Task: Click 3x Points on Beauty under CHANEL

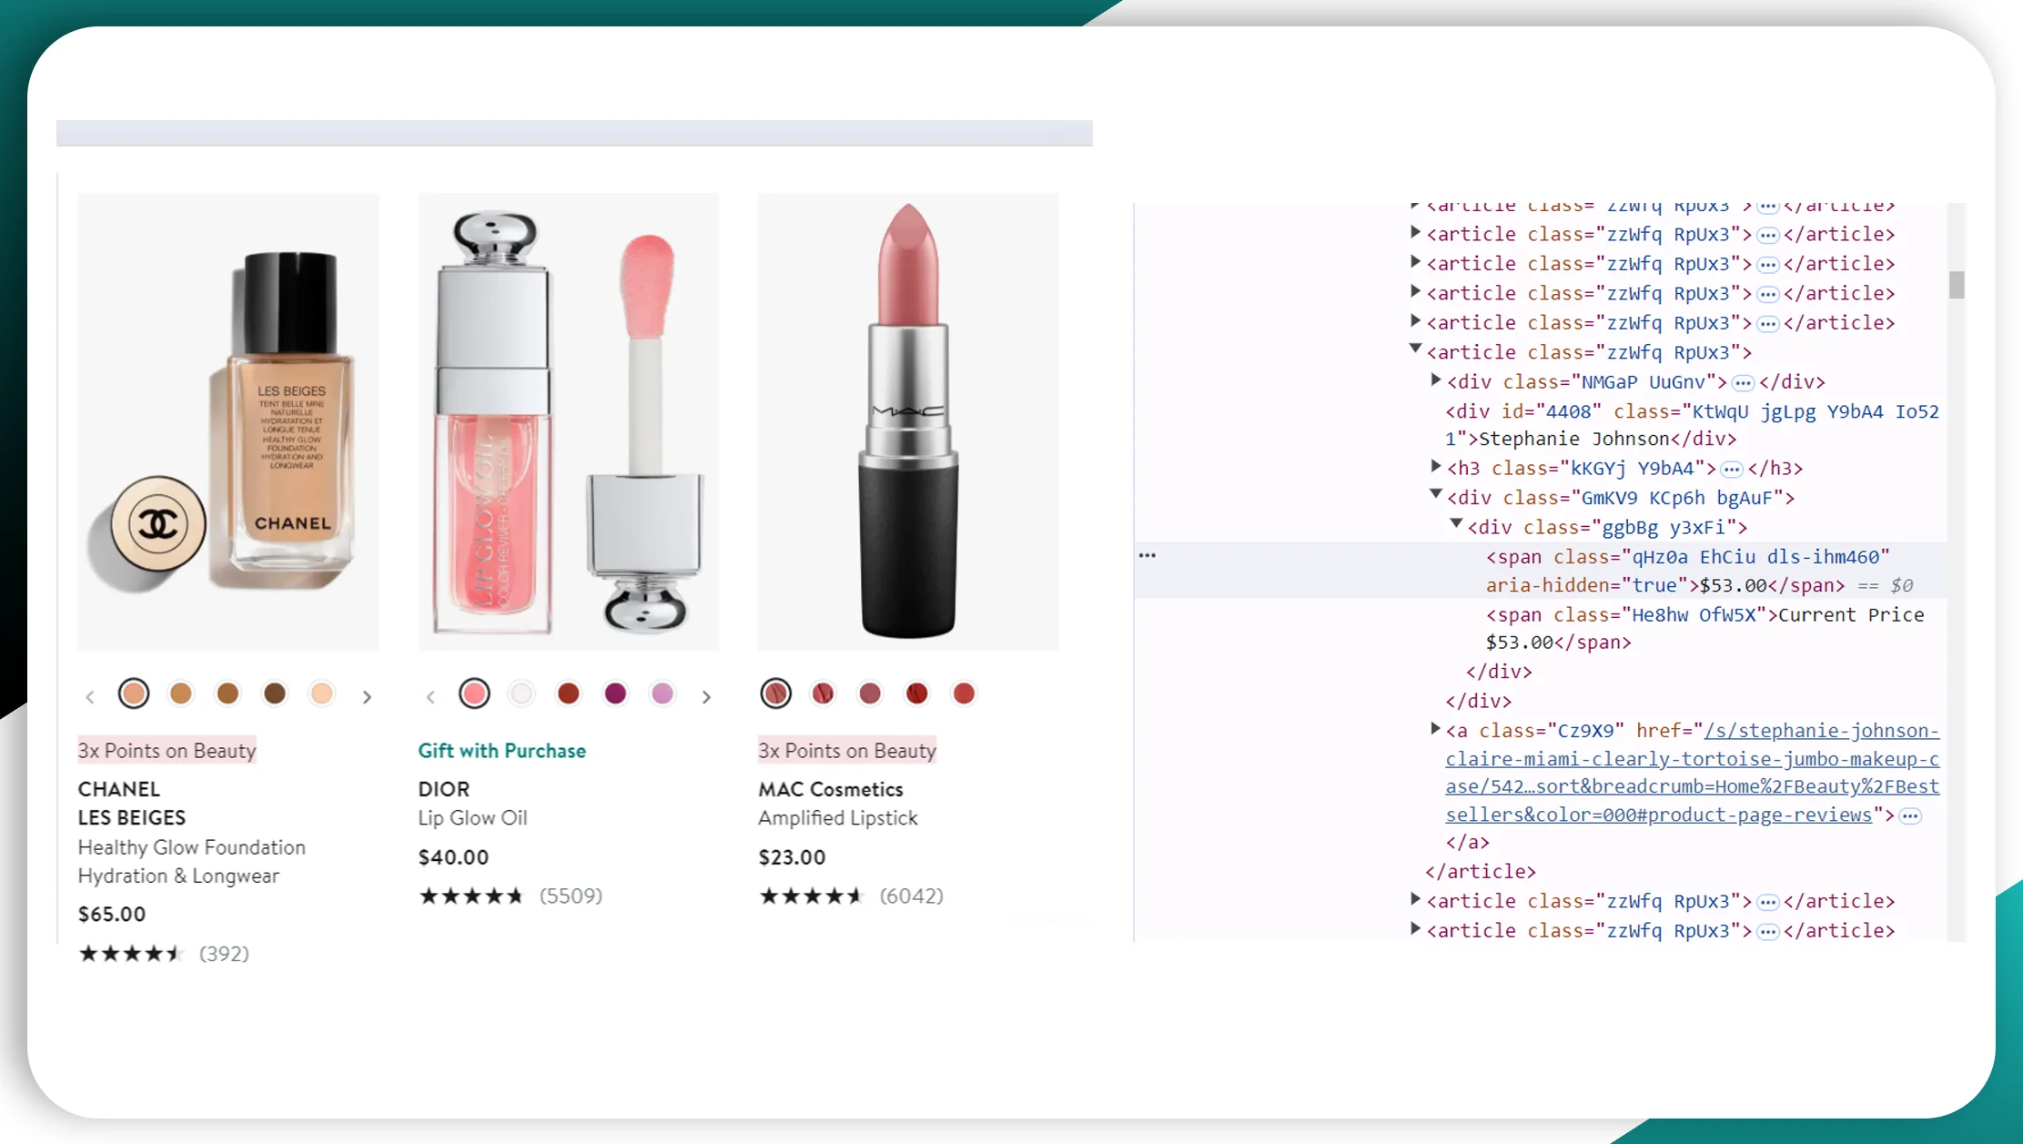Action: [167, 751]
